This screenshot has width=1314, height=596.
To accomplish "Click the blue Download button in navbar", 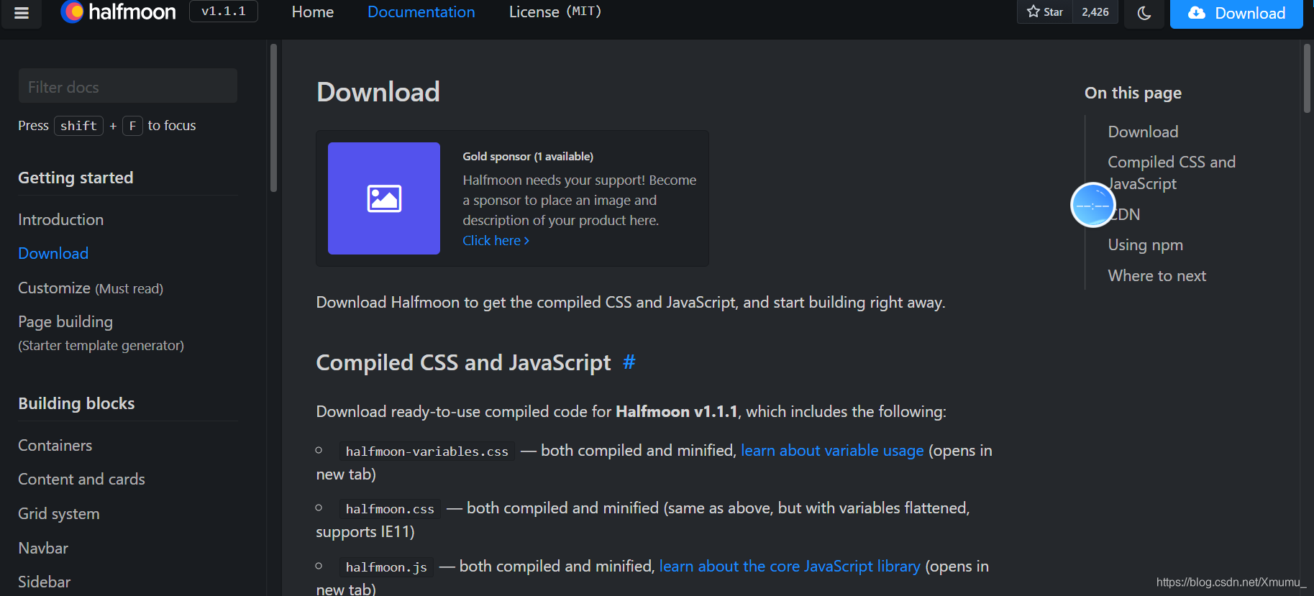I will coord(1236,13).
